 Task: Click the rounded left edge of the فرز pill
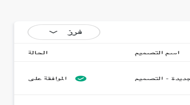[x=30, y=32]
